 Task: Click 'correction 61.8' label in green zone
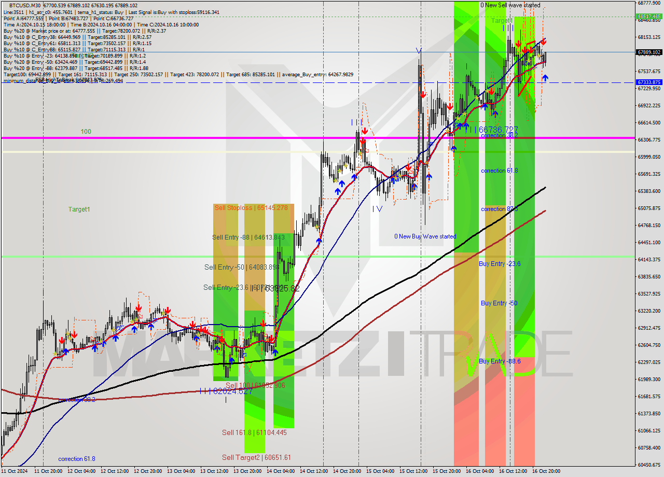[x=500, y=171]
